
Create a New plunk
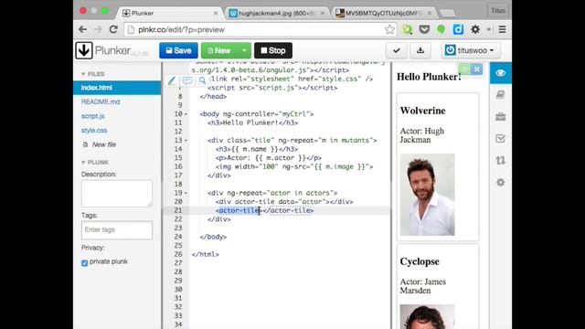coord(219,50)
